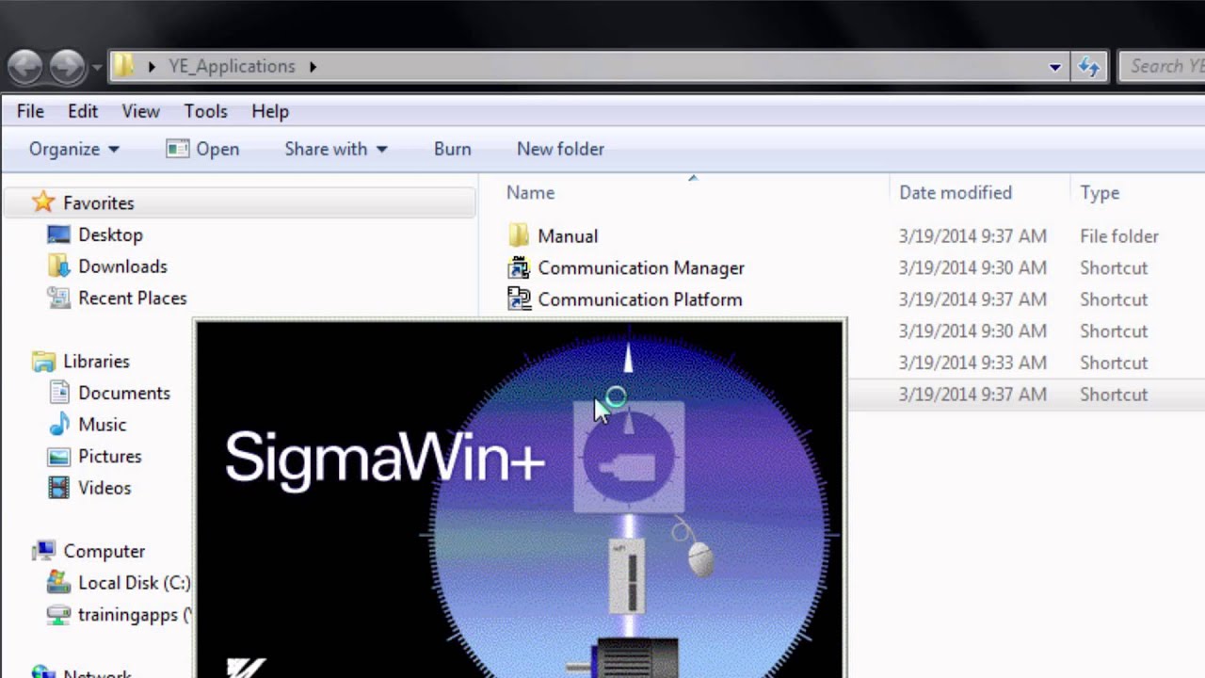Click in the Search box
Image resolution: width=1205 pixels, height=678 pixels.
1163,66
